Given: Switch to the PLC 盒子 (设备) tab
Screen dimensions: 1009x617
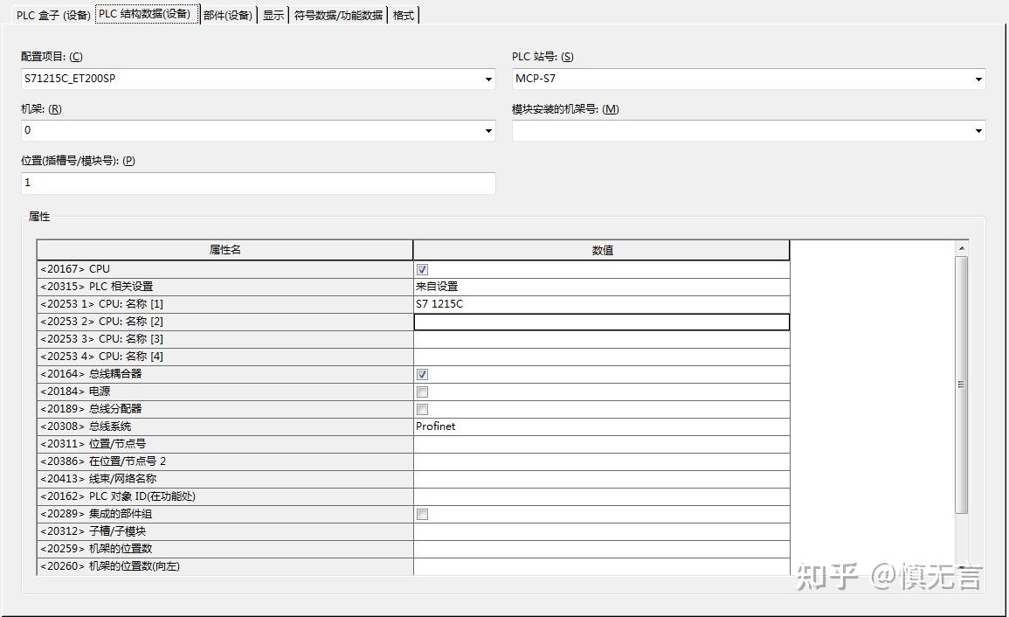Looking at the screenshot, I should pyautogui.click(x=53, y=15).
